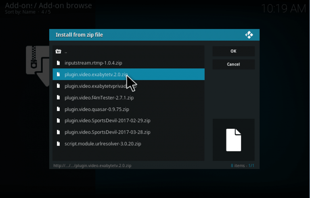310x198 pixels.
Task: Click the parent folder icon
Action: click(x=58, y=52)
